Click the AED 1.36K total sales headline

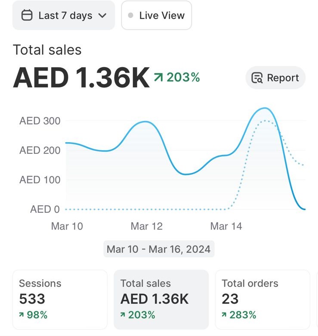[81, 78]
